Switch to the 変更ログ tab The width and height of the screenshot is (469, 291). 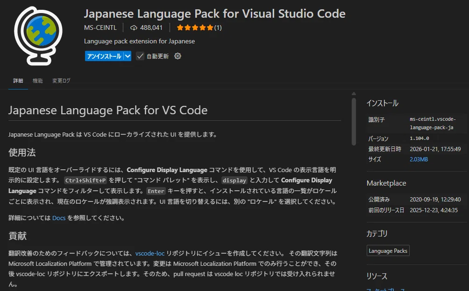pos(61,81)
